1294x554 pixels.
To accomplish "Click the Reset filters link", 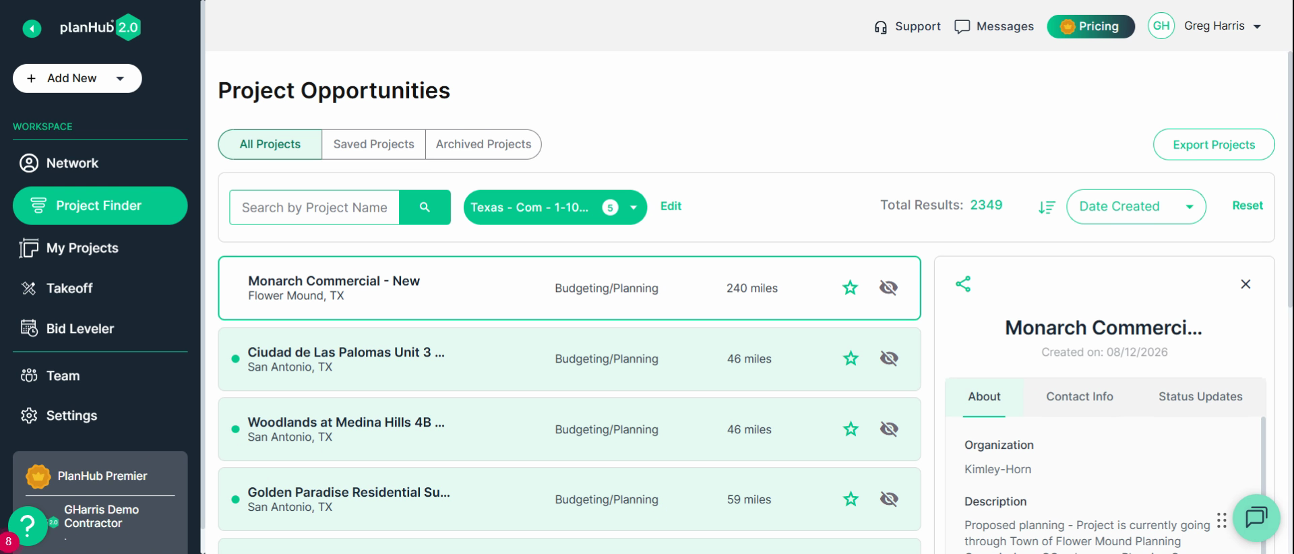I will coord(1247,206).
